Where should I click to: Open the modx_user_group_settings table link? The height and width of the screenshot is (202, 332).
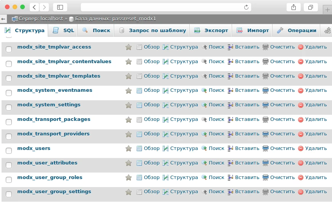(x=54, y=192)
